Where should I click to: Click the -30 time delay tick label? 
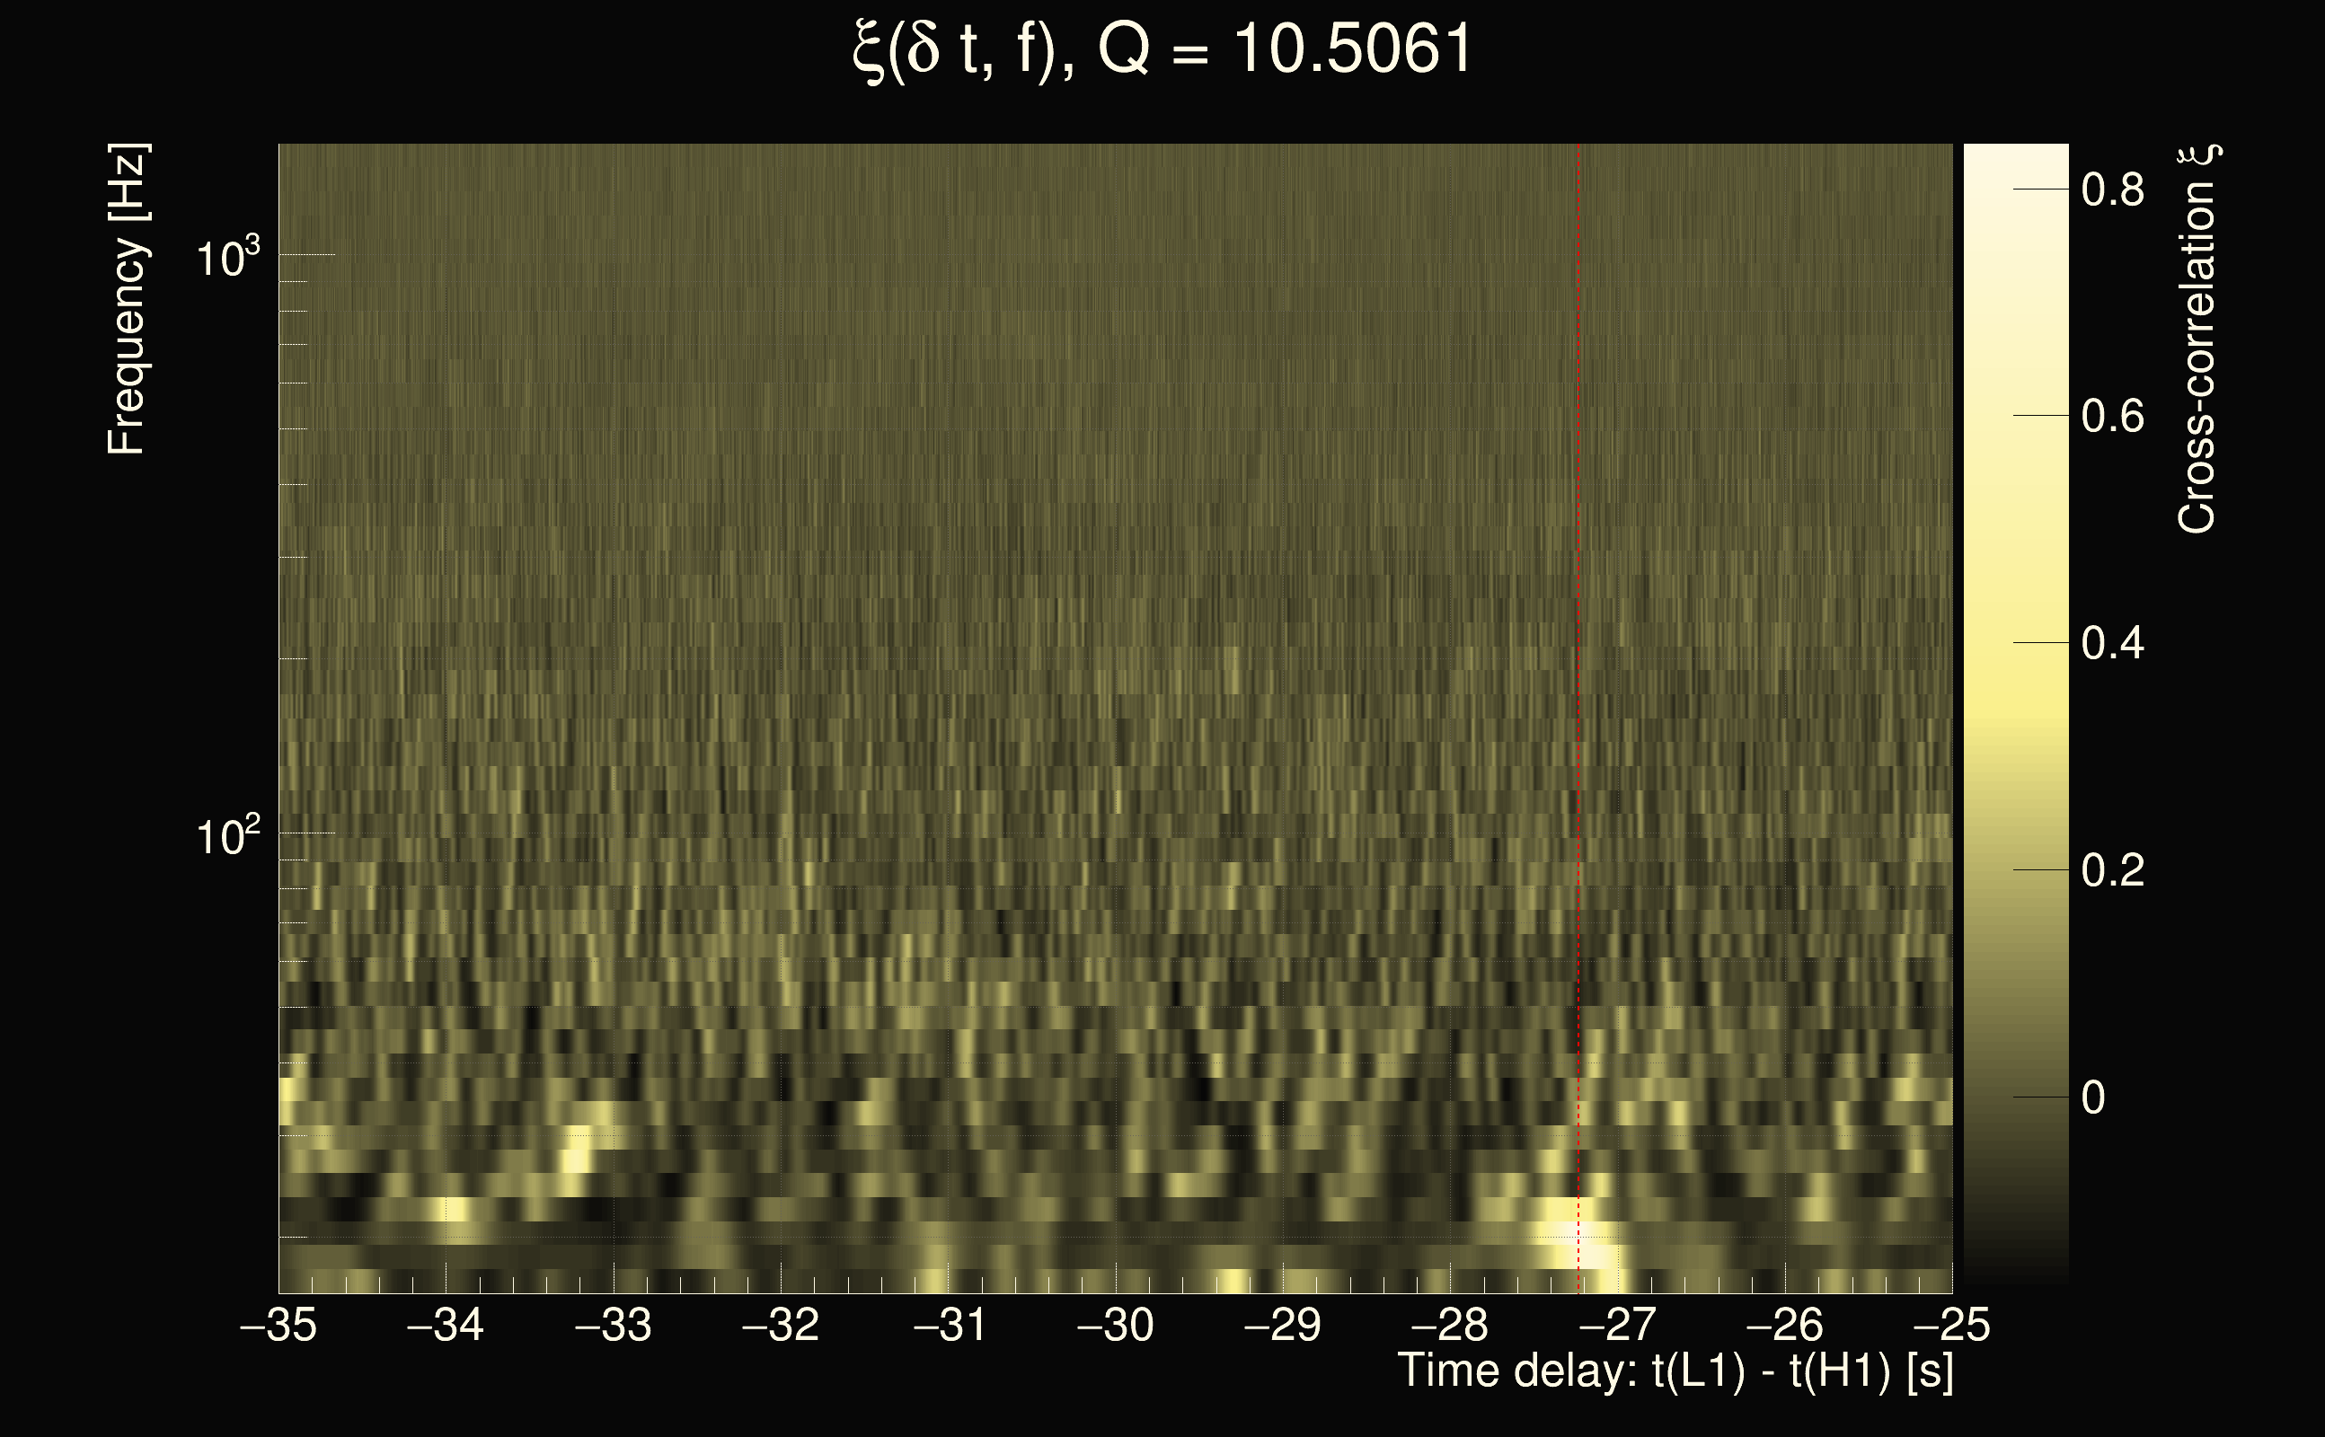(1115, 1325)
